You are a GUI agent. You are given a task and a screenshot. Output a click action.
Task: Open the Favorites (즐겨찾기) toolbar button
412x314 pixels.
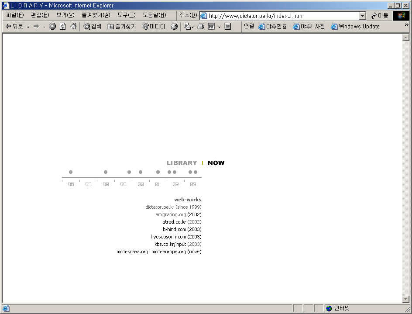pos(122,27)
